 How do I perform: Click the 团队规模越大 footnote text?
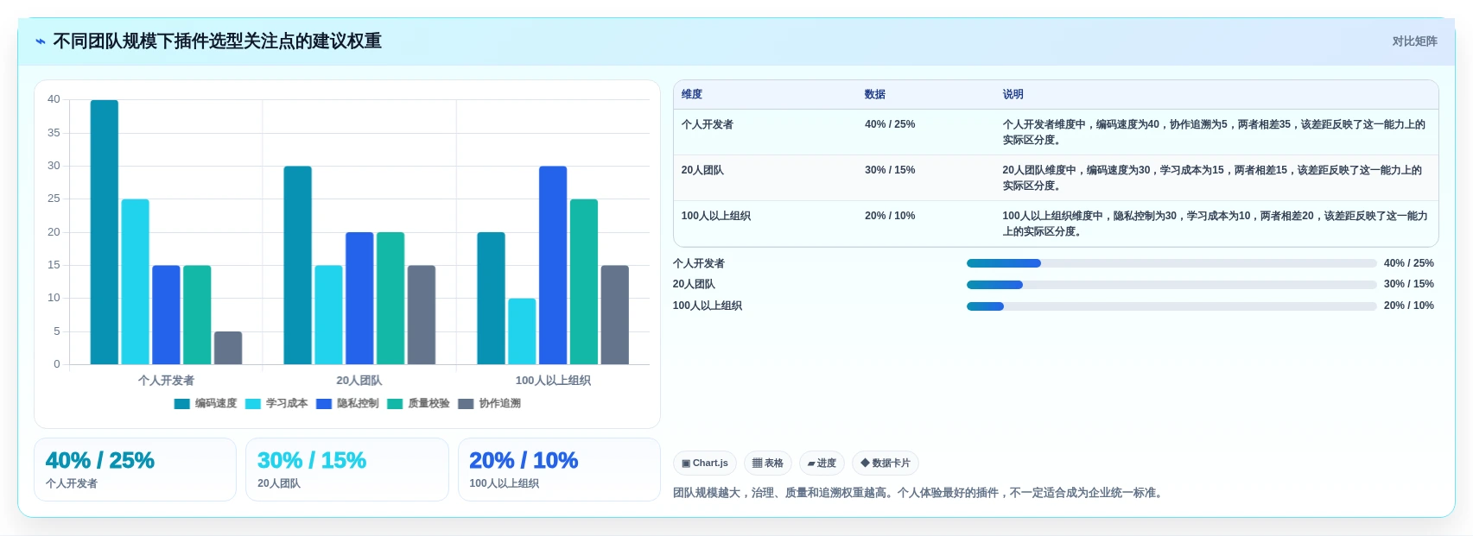[918, 493]
